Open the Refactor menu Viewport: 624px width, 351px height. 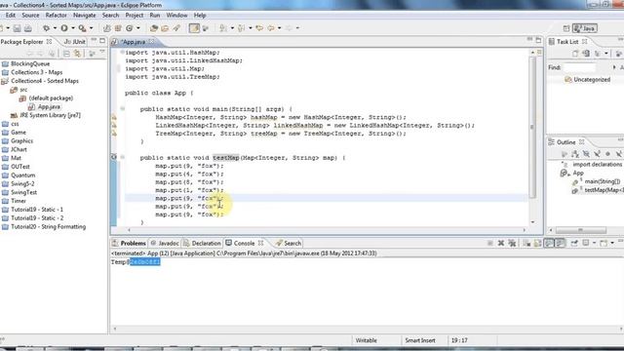tap(57, 16)
